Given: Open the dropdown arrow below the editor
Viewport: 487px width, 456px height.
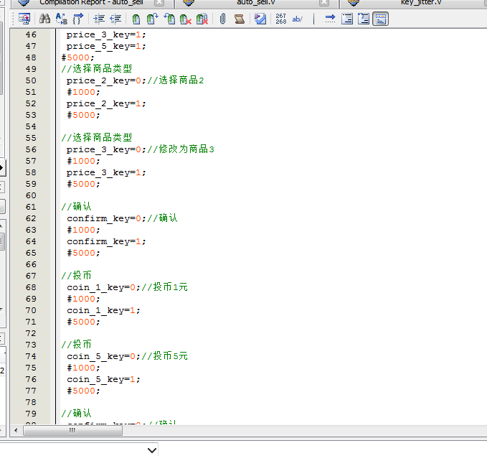Looking at the screenshot, I should 151,450.
